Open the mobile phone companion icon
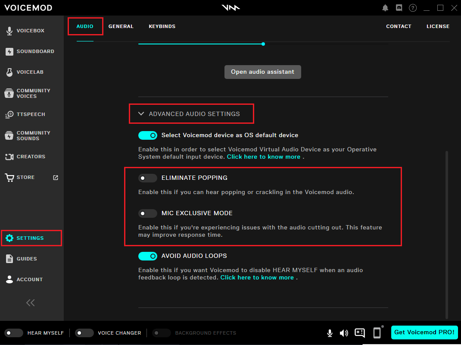The image size is (461, 345). pos(377,332)
